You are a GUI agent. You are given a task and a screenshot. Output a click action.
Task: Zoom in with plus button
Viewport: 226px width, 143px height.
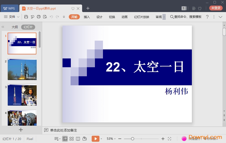(x=163, y=139)
